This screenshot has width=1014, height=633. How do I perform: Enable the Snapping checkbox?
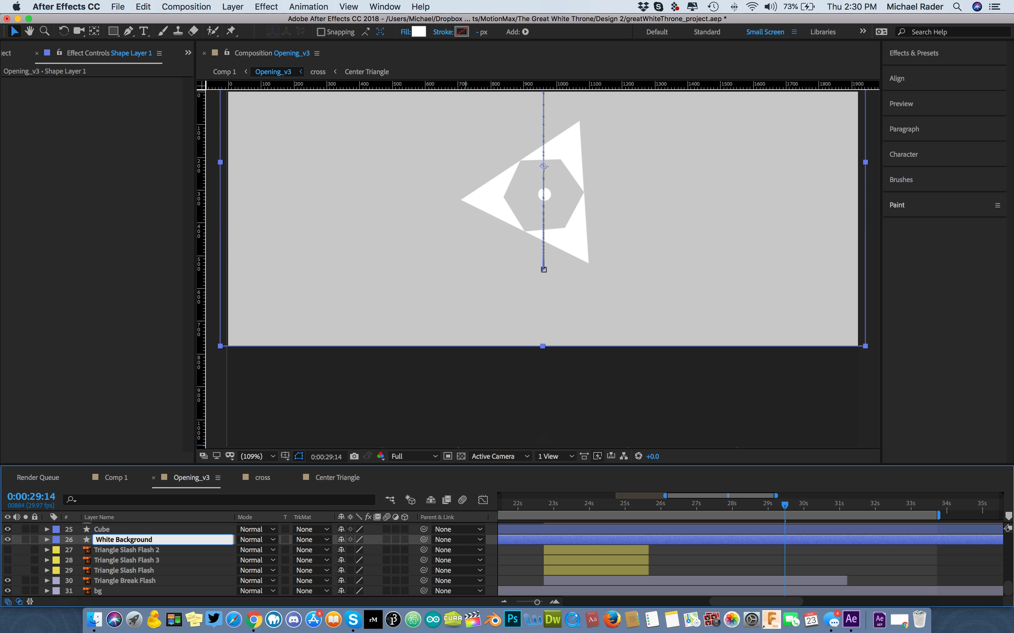pyautogui.click(x=321, y=32)
